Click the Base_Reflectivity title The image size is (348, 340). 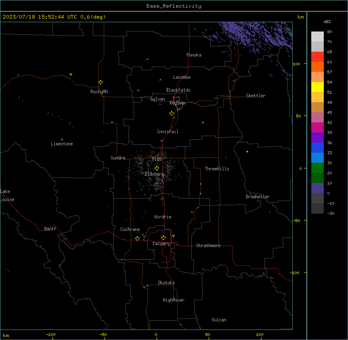(174, 6)
